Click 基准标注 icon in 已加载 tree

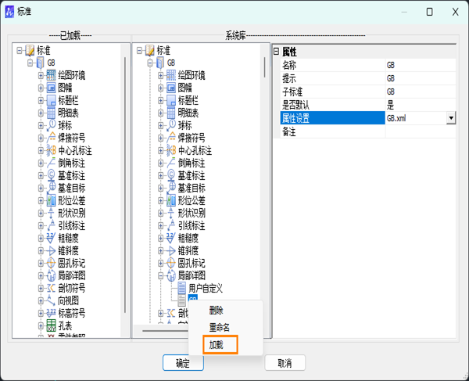(x=51, y=175)
